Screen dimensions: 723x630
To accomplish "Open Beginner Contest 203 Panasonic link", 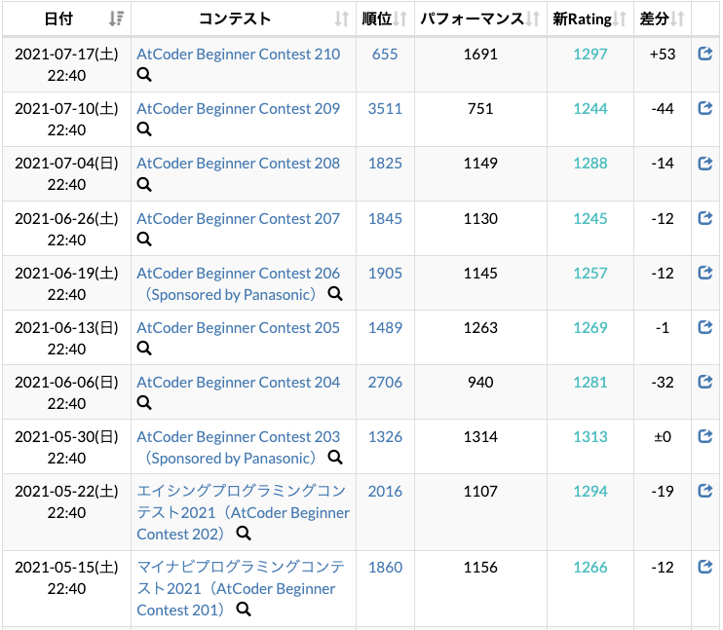I will [239, 448].
